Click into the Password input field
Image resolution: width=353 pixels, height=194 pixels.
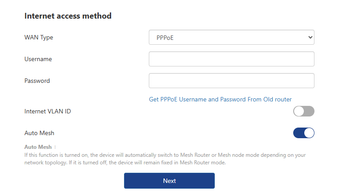[x=231, y=81]
